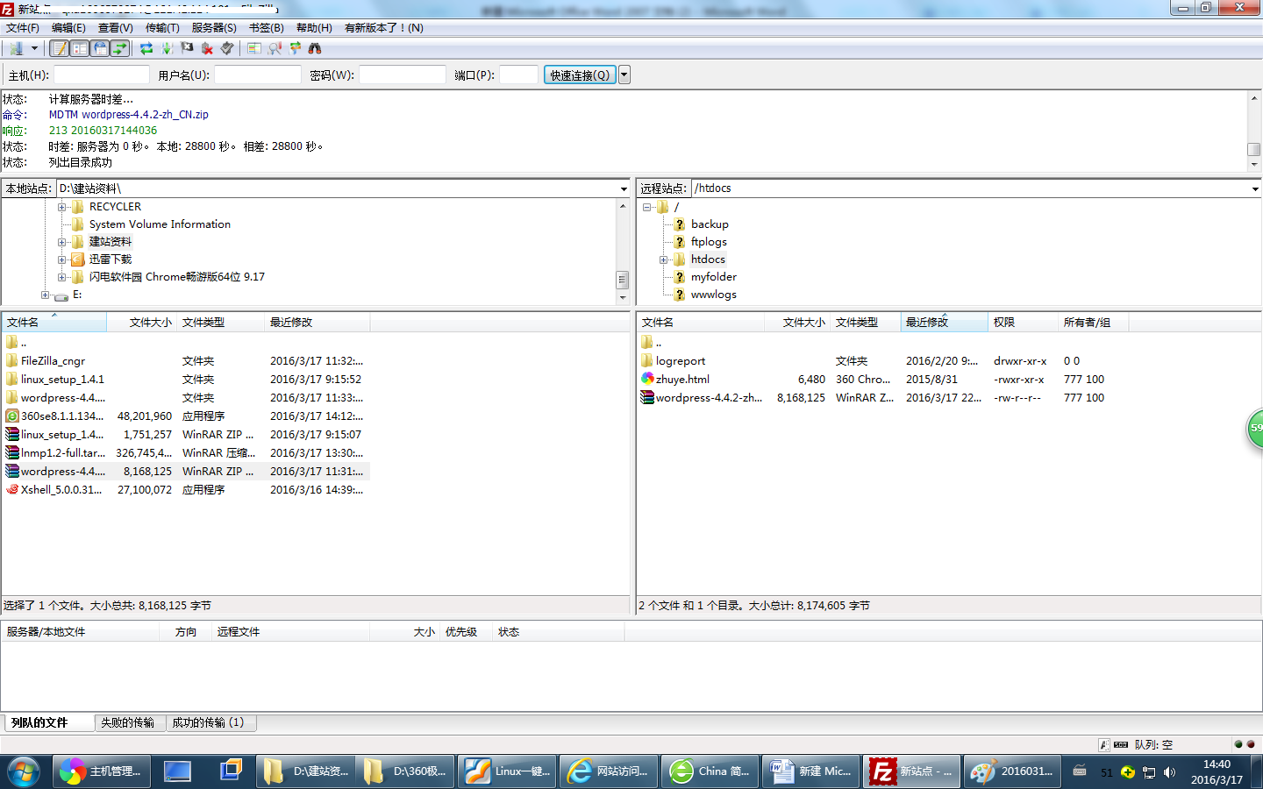This screenshot has width=1263, height=789.
Task: Disconnect from the current server
Action: click(x=207, y=48)
